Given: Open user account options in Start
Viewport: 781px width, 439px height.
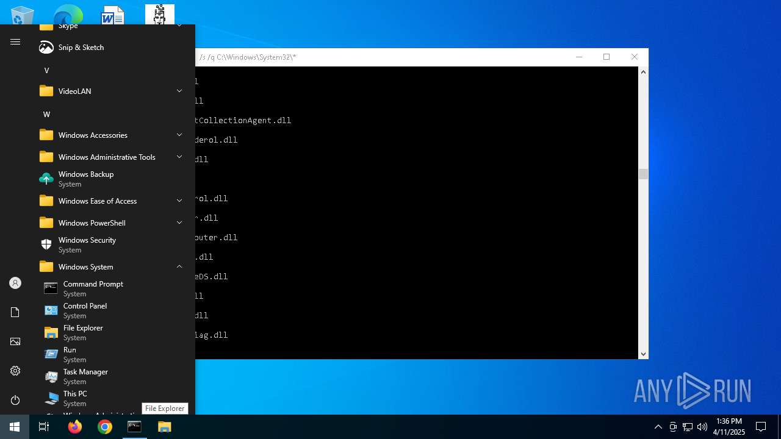Looking at the screenshot, I should 15,283.
